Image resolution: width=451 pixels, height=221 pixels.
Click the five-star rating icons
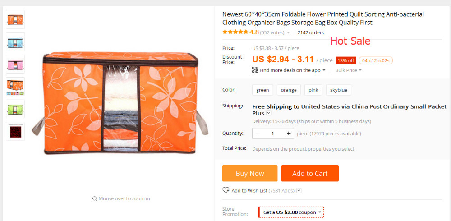235,32
